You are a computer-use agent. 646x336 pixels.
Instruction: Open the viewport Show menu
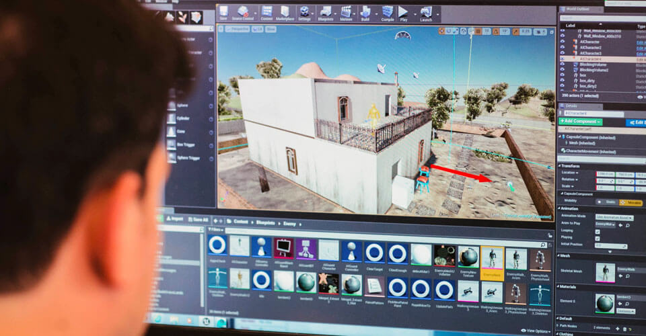click(x=271, y=29)
